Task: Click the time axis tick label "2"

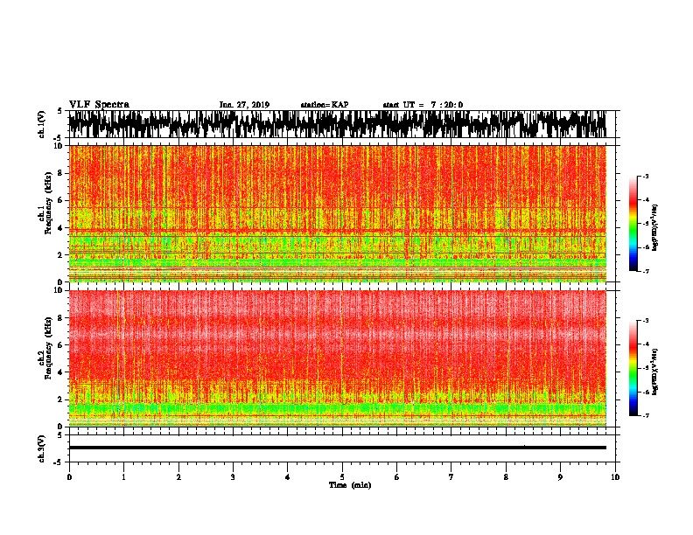Action: [x=178, y=477]
